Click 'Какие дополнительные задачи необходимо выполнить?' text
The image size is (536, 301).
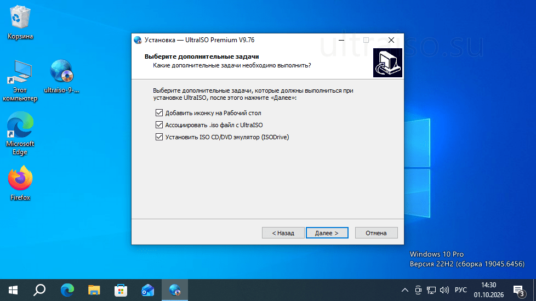(232, 65)
